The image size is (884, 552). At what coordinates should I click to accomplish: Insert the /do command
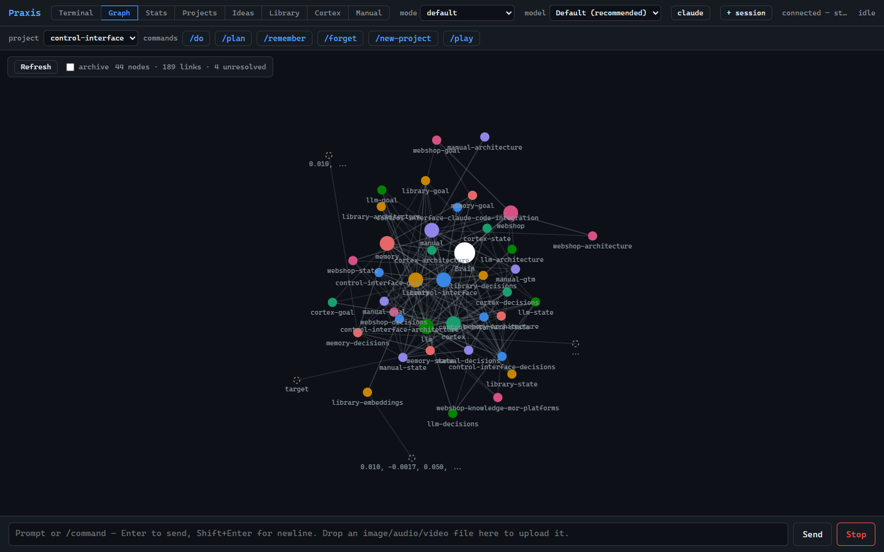click(x=196, y=38)
